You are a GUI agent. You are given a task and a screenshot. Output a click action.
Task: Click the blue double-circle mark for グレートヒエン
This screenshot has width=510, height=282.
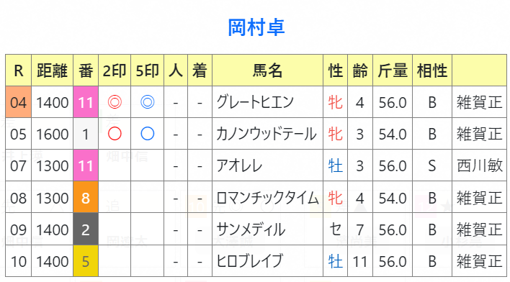(148, 102)
